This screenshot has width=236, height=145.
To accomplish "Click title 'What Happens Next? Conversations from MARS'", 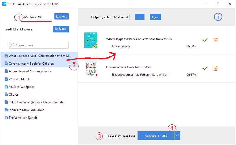I will pos(139,39).
